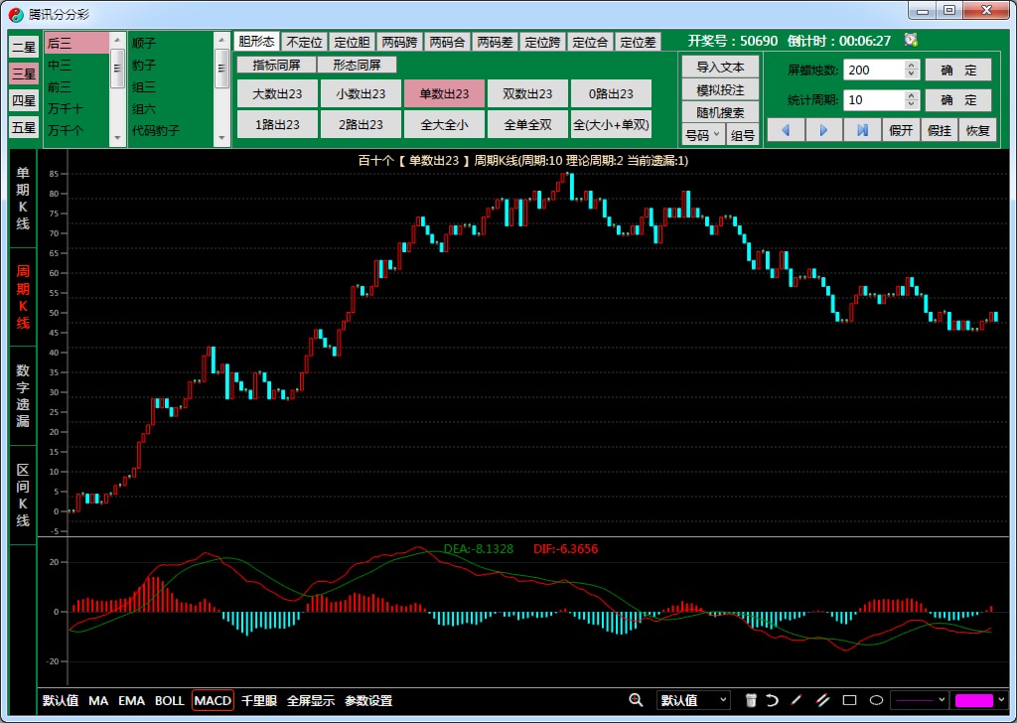Select the parallel lines drawing tool

tap(821, 700)
